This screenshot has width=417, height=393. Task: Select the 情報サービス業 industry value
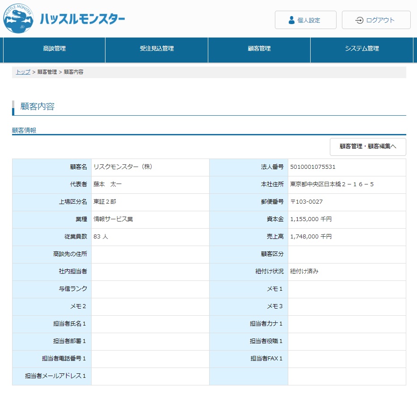(113, 219)
